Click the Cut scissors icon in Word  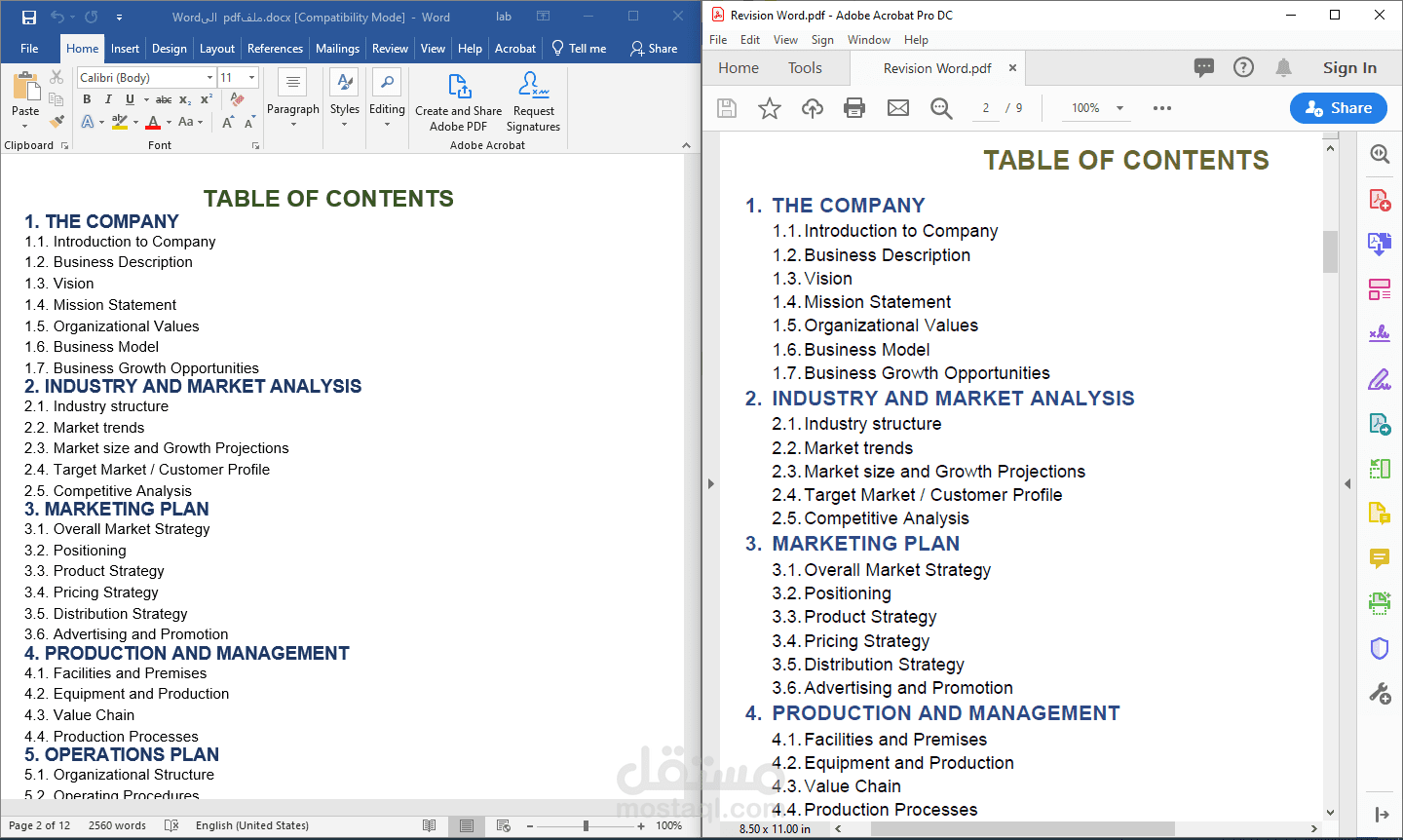coord(57,77)
